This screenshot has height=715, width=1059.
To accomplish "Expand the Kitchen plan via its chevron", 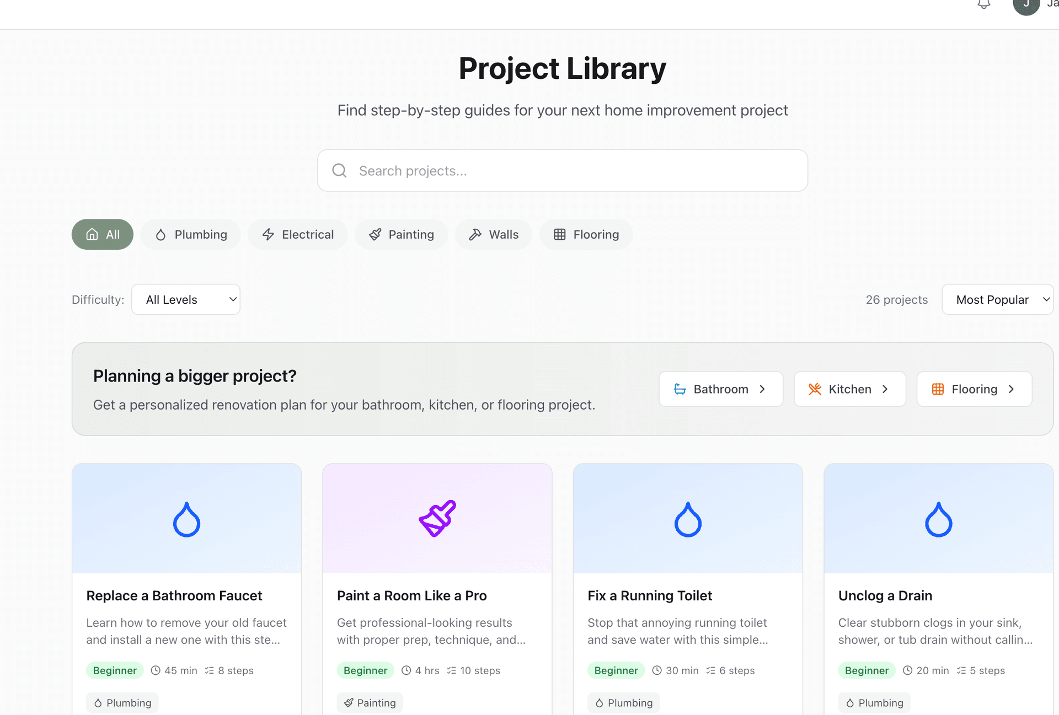I will [x=885, y=389].
